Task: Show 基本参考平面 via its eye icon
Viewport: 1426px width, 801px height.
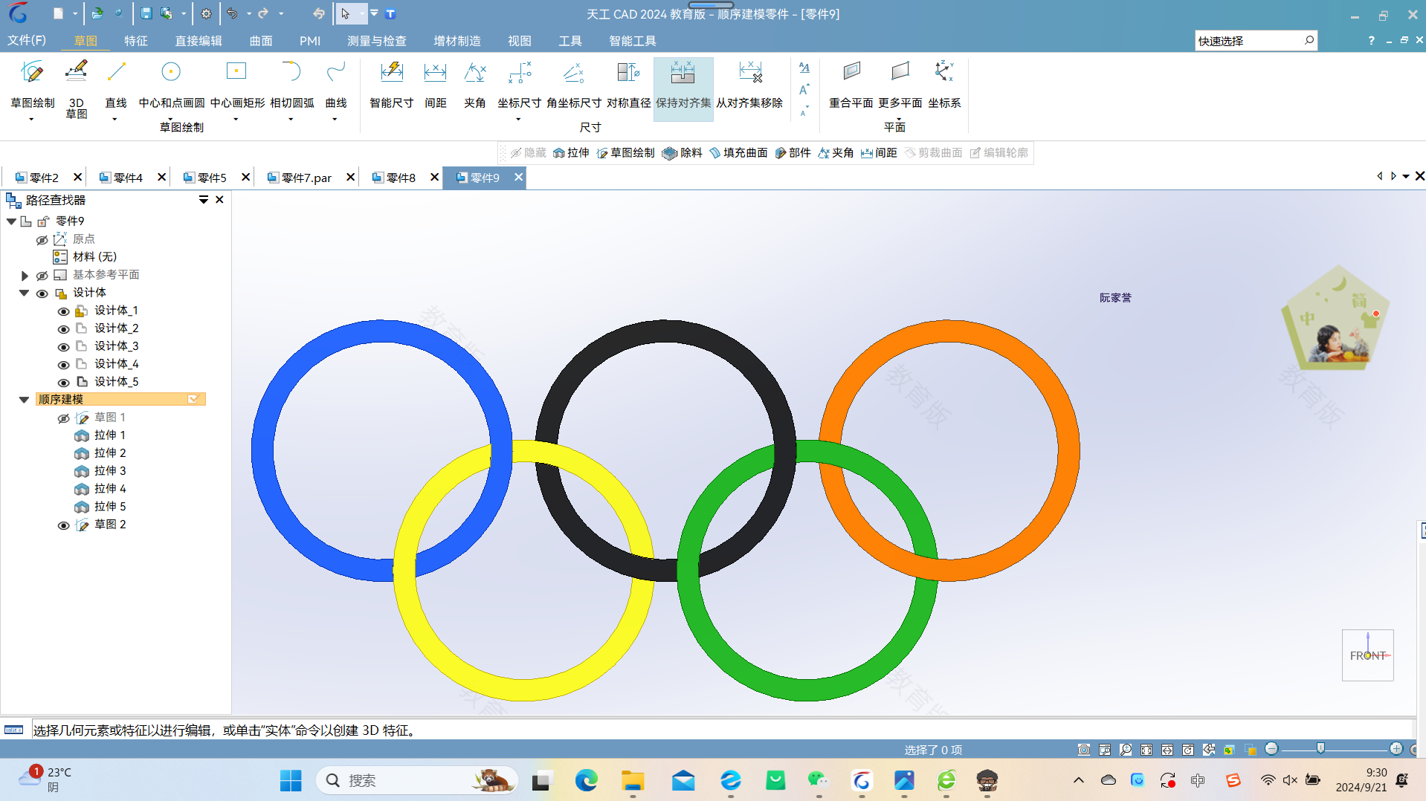Action: (x=42, y=276)
